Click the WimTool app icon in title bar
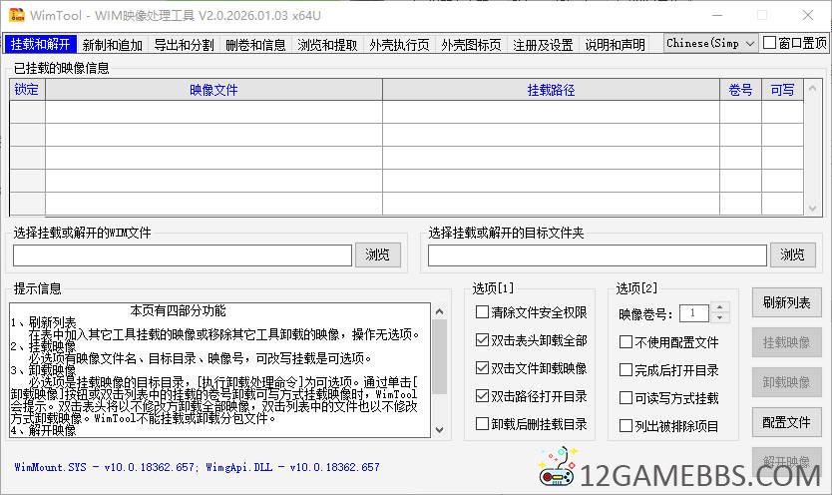This screenshot has height=495, width=832. click(x=16, y=15)
